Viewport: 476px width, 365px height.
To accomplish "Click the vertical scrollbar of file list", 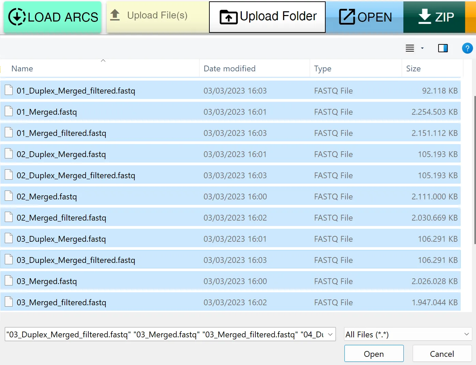I will [x=474, y=171].
